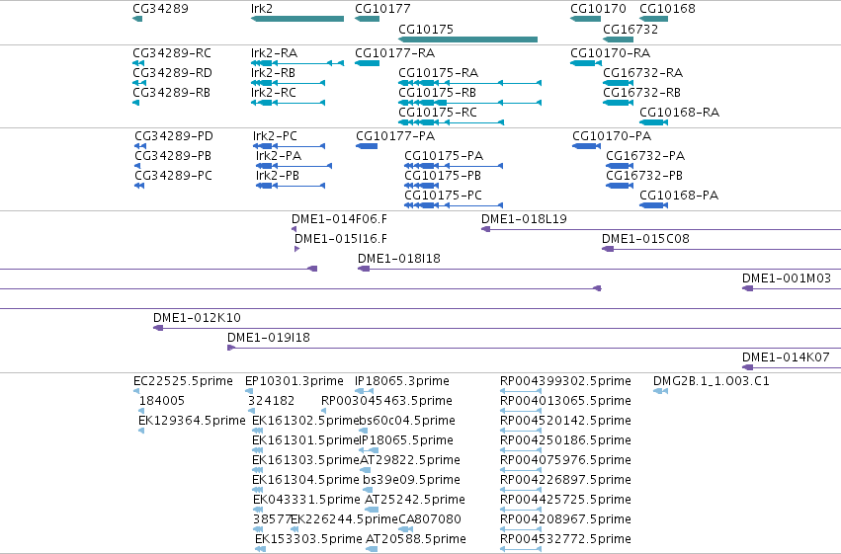The width and height of the screenshot is (841, 554).
Task: Open transcript CG10175-RA
Action: [x=438, y=73]
